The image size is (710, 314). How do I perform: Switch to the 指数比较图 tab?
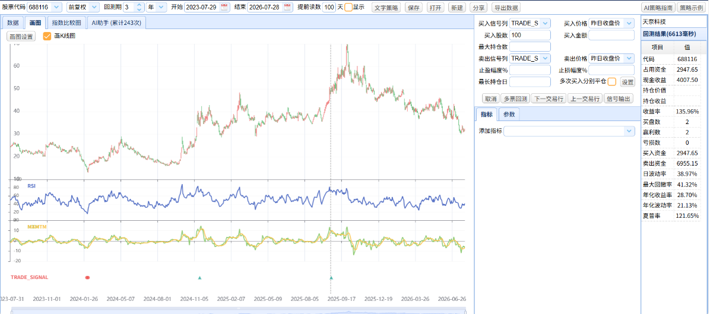click(x=66, y=23)
